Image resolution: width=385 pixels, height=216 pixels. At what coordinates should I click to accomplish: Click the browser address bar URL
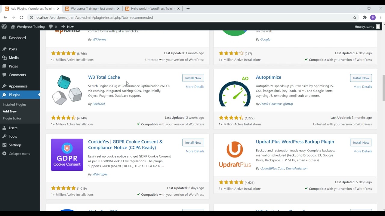[x=94, y=17]
